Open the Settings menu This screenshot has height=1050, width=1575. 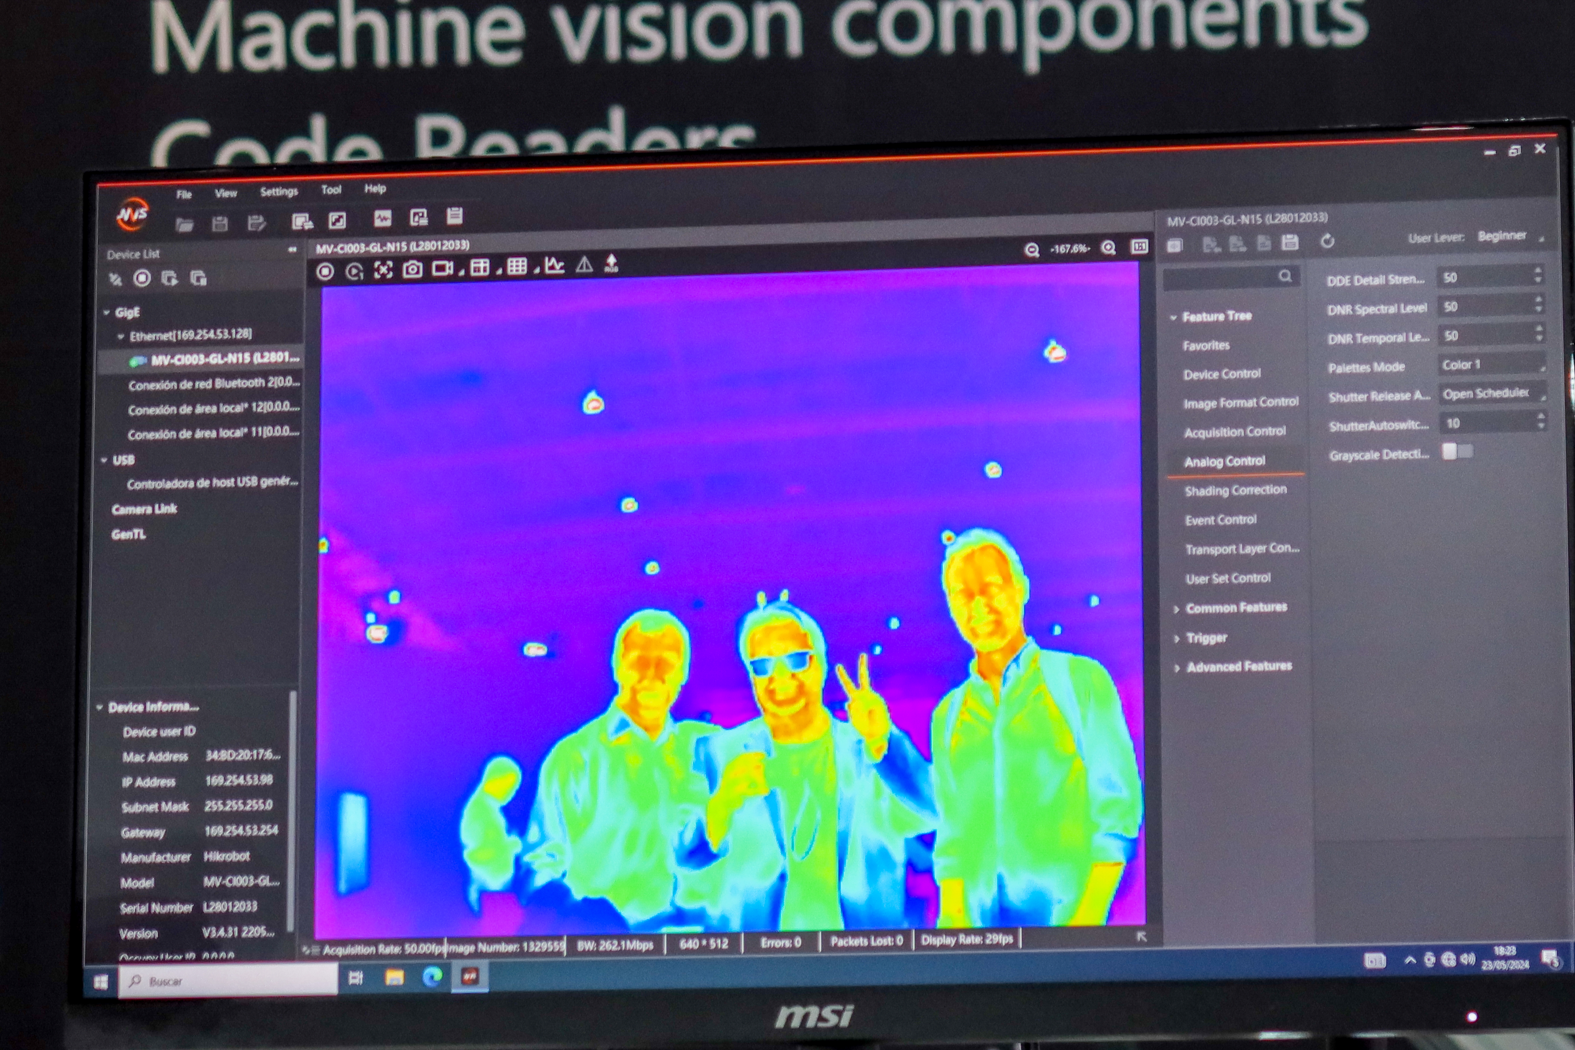(279, 192)
